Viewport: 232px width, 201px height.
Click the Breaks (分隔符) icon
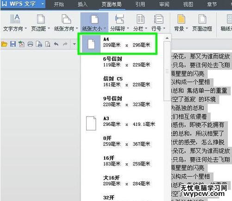[119, 19]
